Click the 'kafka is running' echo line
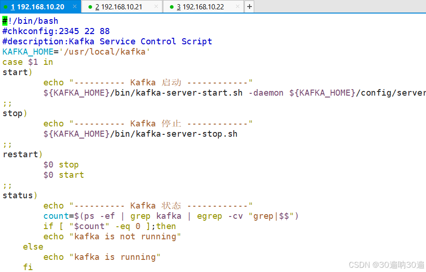426x272 pixels. click(102, 257)
